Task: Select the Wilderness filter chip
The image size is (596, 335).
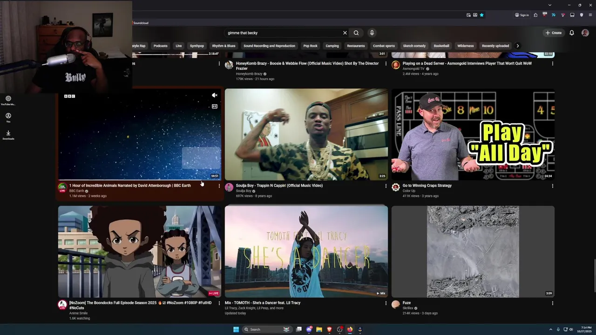Action: 465,46
